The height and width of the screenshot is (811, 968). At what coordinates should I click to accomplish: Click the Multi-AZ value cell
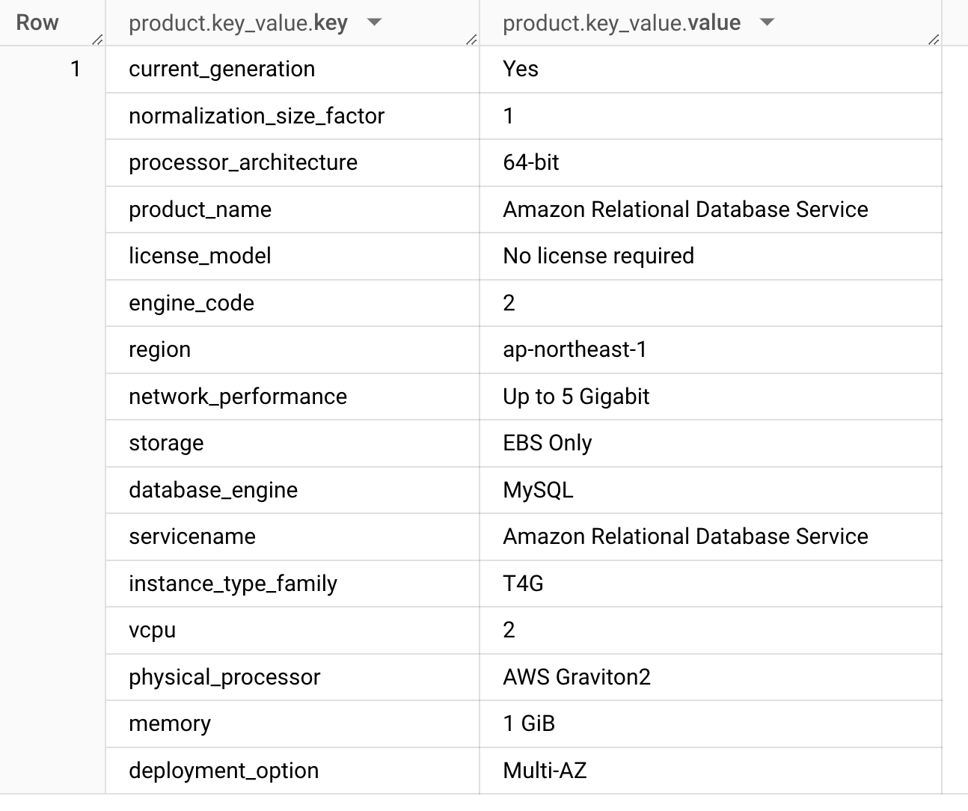[545, 771]
